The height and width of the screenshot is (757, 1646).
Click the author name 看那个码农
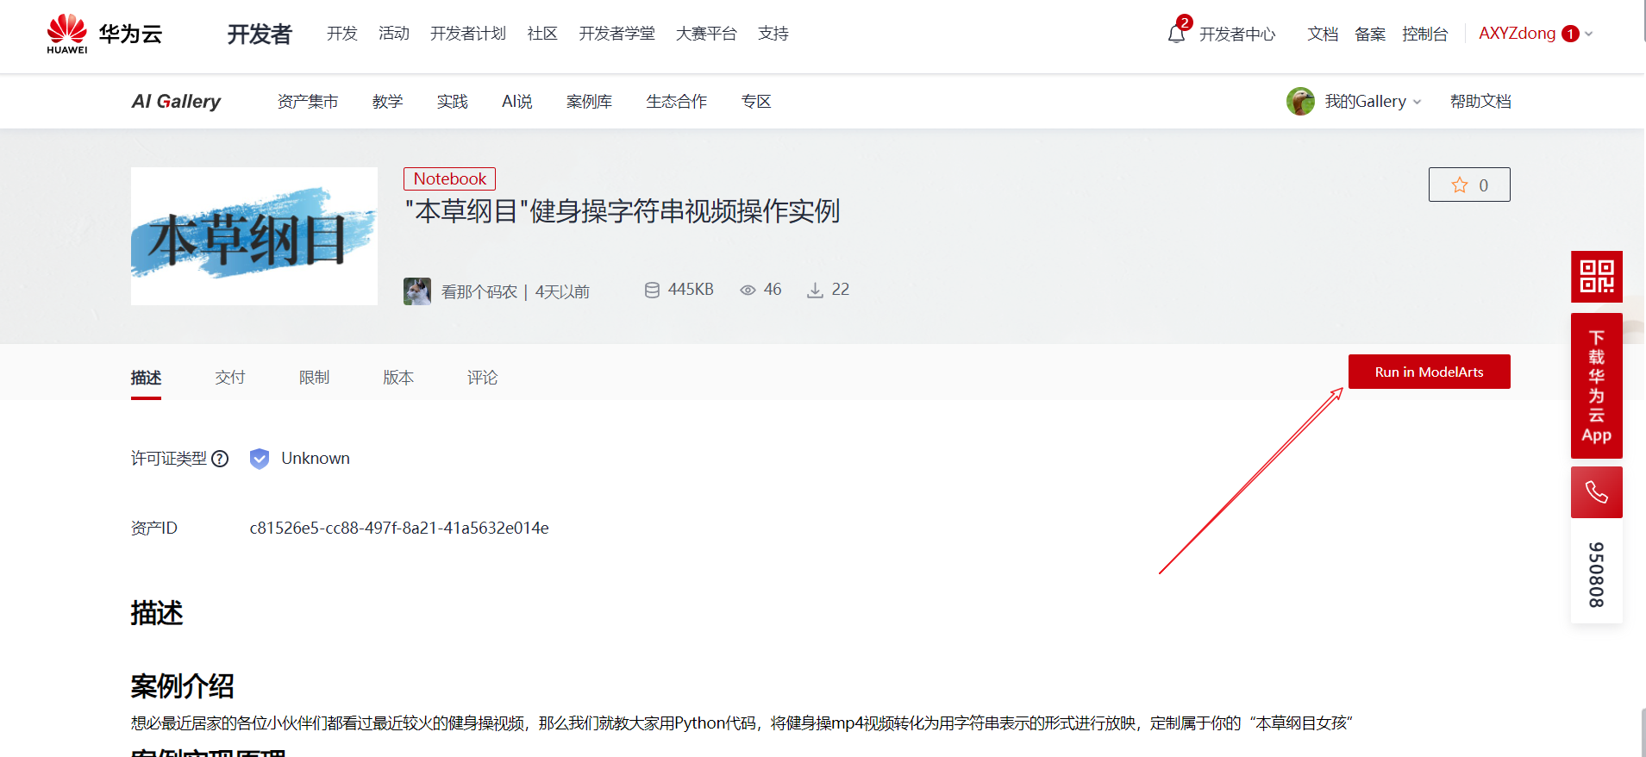tap(479, 291)
